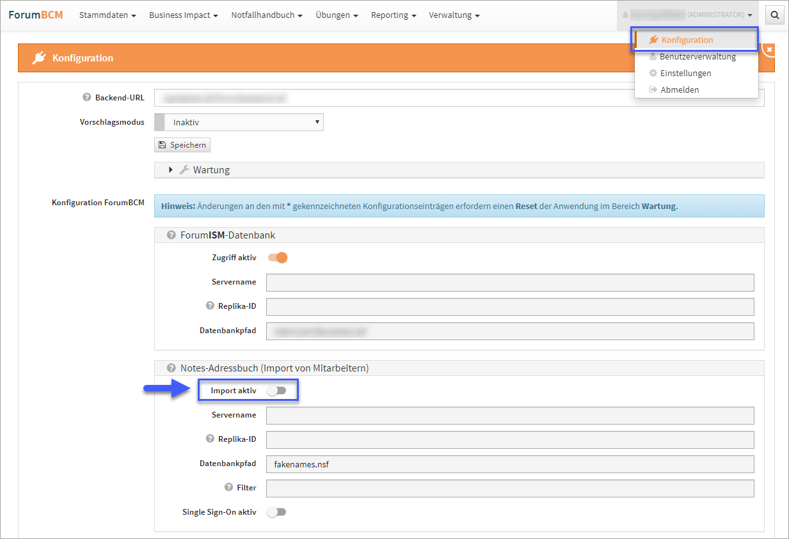
Task: Enable the Import aktiv toggle
Action: (276, 391)
